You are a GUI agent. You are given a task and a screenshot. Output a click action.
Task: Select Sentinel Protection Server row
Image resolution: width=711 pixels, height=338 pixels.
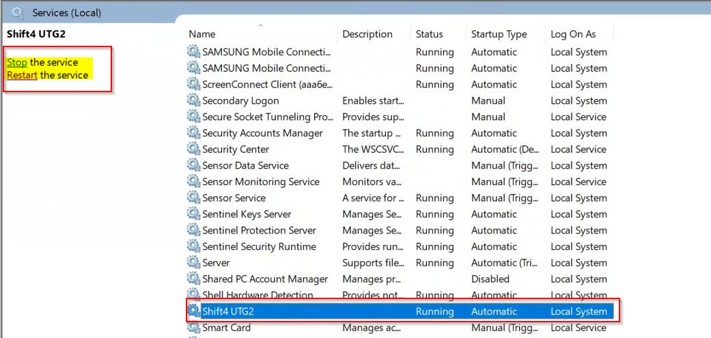point(259,231)
